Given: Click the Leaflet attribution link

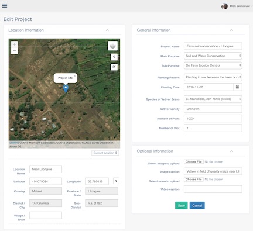Looking at the screenshot, I should (13, 143).
